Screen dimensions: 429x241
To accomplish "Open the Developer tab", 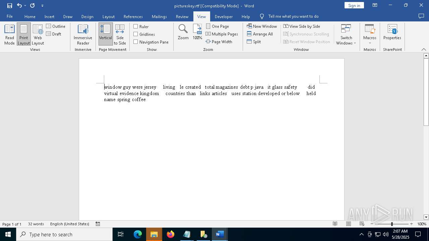I will coord(224,16).
